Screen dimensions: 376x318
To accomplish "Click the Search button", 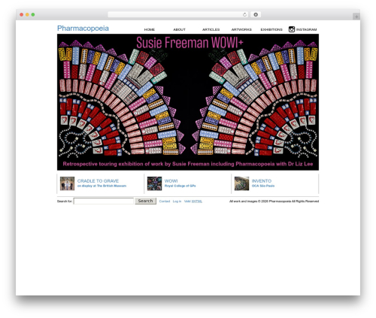I will click(x=145, y=201).
